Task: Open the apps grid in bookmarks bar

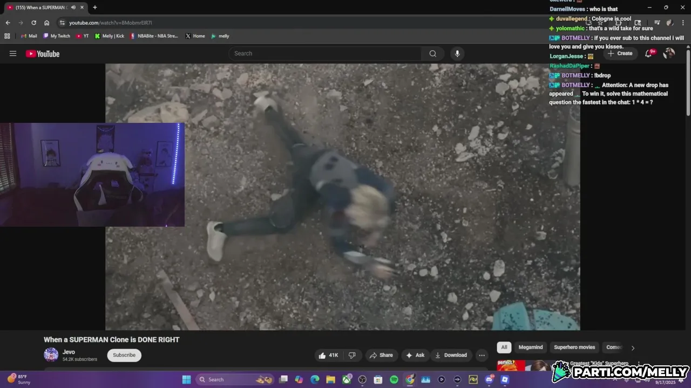Action: tap(7, 36)
